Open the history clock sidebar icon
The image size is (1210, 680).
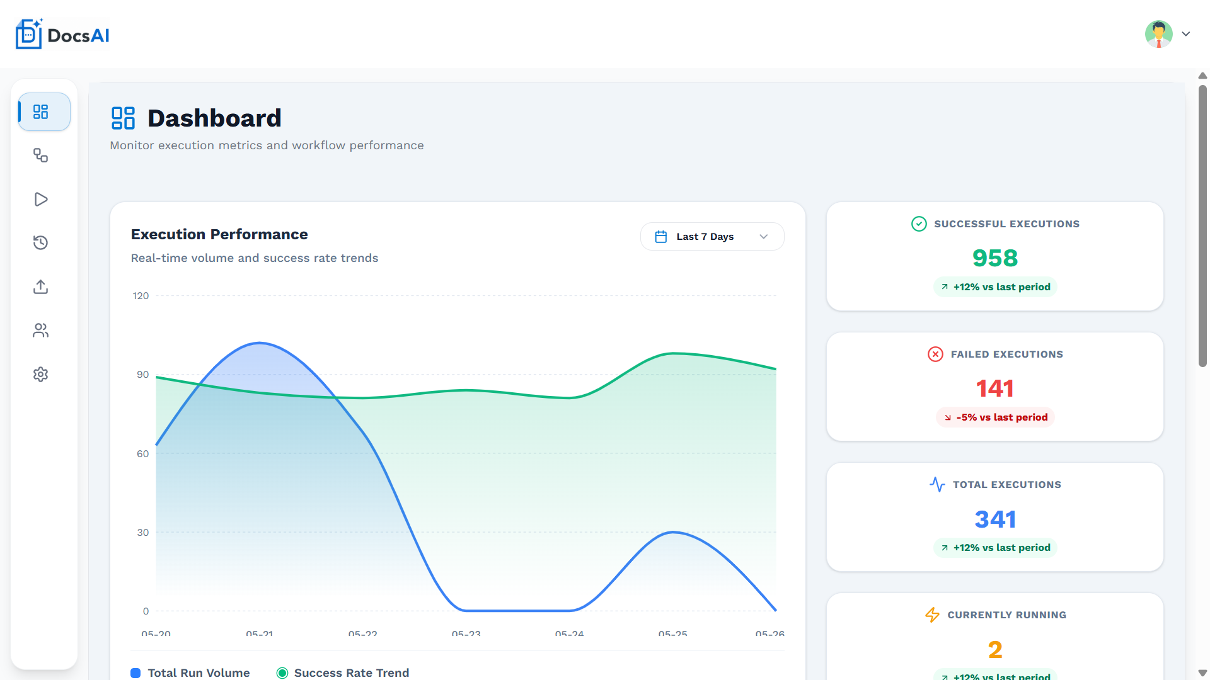[41, 243]
